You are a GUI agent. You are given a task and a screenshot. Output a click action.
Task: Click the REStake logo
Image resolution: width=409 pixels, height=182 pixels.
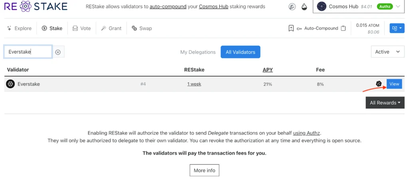pos(36,7)
